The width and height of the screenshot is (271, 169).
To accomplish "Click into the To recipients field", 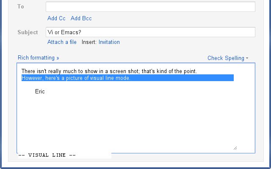I will click(x=150, y=7).
